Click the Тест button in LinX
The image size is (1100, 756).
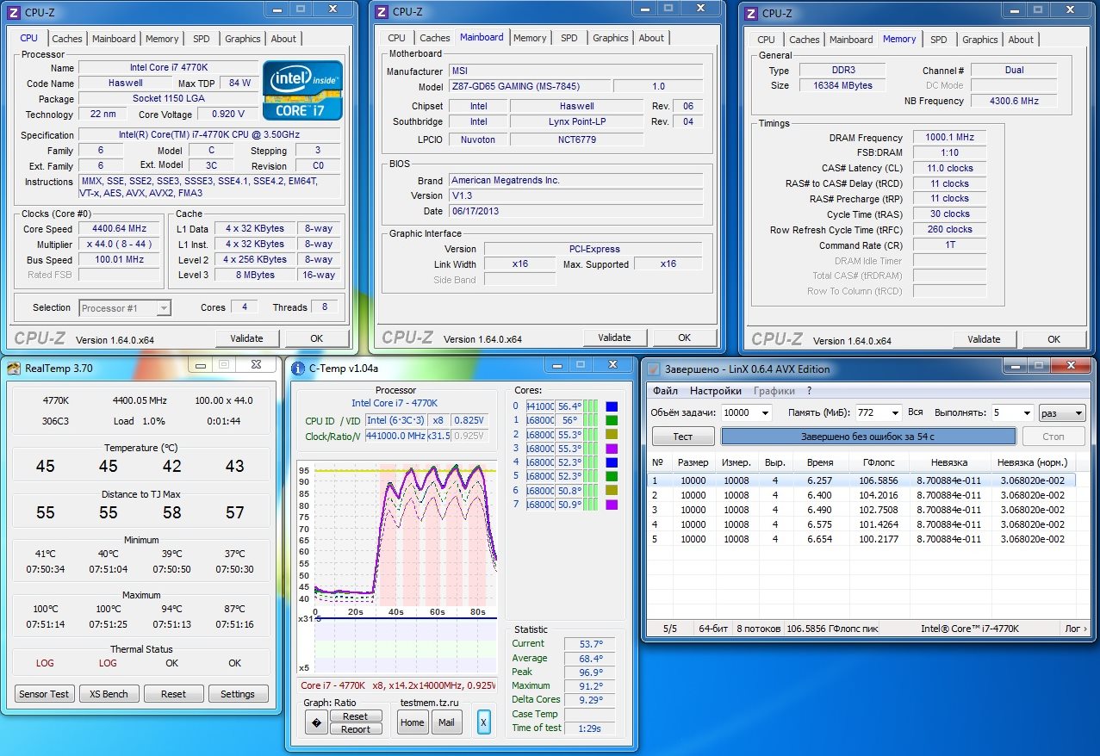[683, 437]
